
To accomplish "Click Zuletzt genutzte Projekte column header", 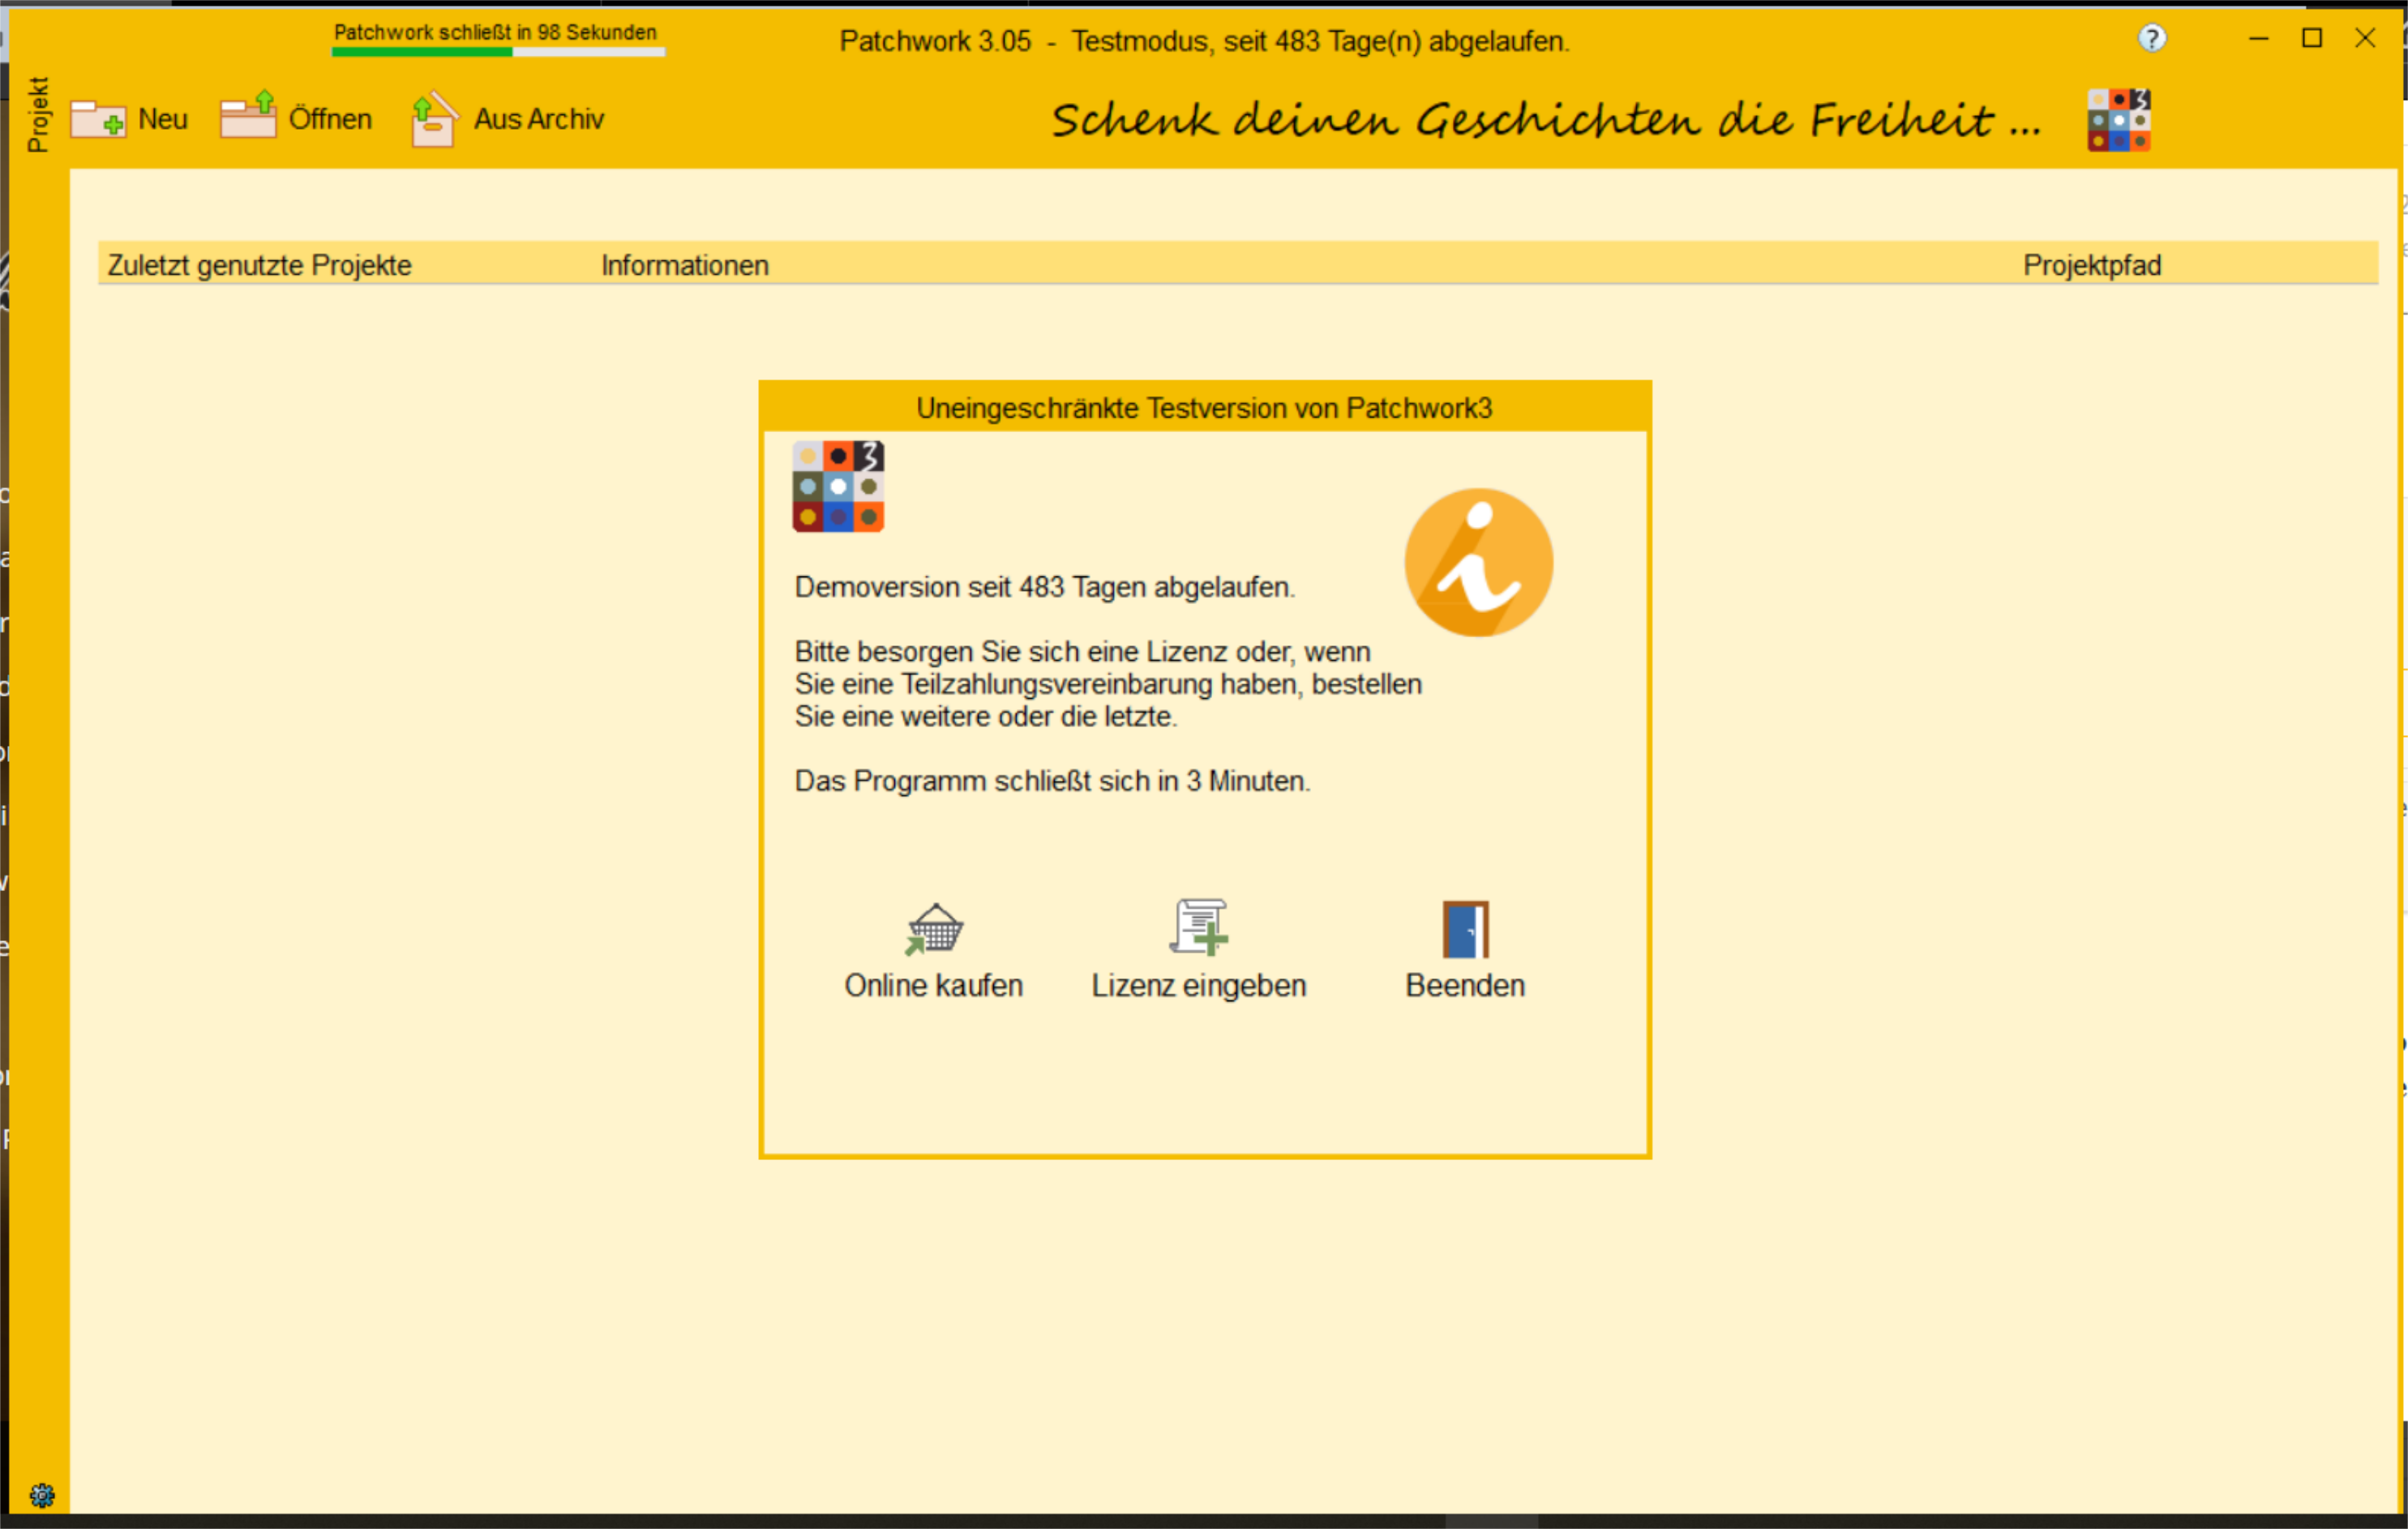I will (260, 266).
